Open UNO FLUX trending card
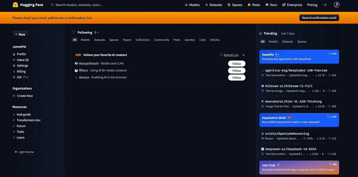The width and height of the screenshot is (358, 177). pos(299,168)
